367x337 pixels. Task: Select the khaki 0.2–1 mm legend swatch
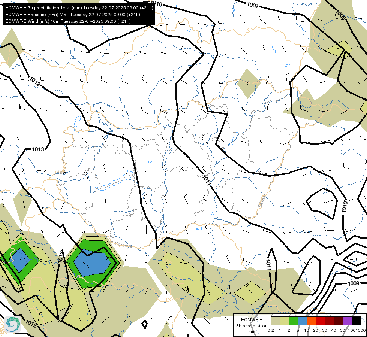coord(275,321)
